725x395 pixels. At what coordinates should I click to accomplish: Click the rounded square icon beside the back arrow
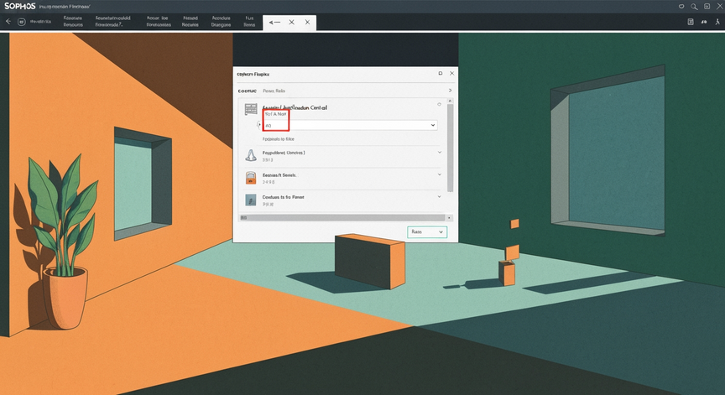(x=21, y=22)
